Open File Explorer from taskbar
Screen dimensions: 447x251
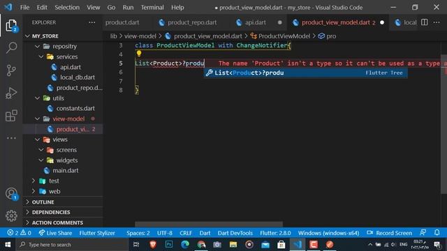(x=233, y=245)
